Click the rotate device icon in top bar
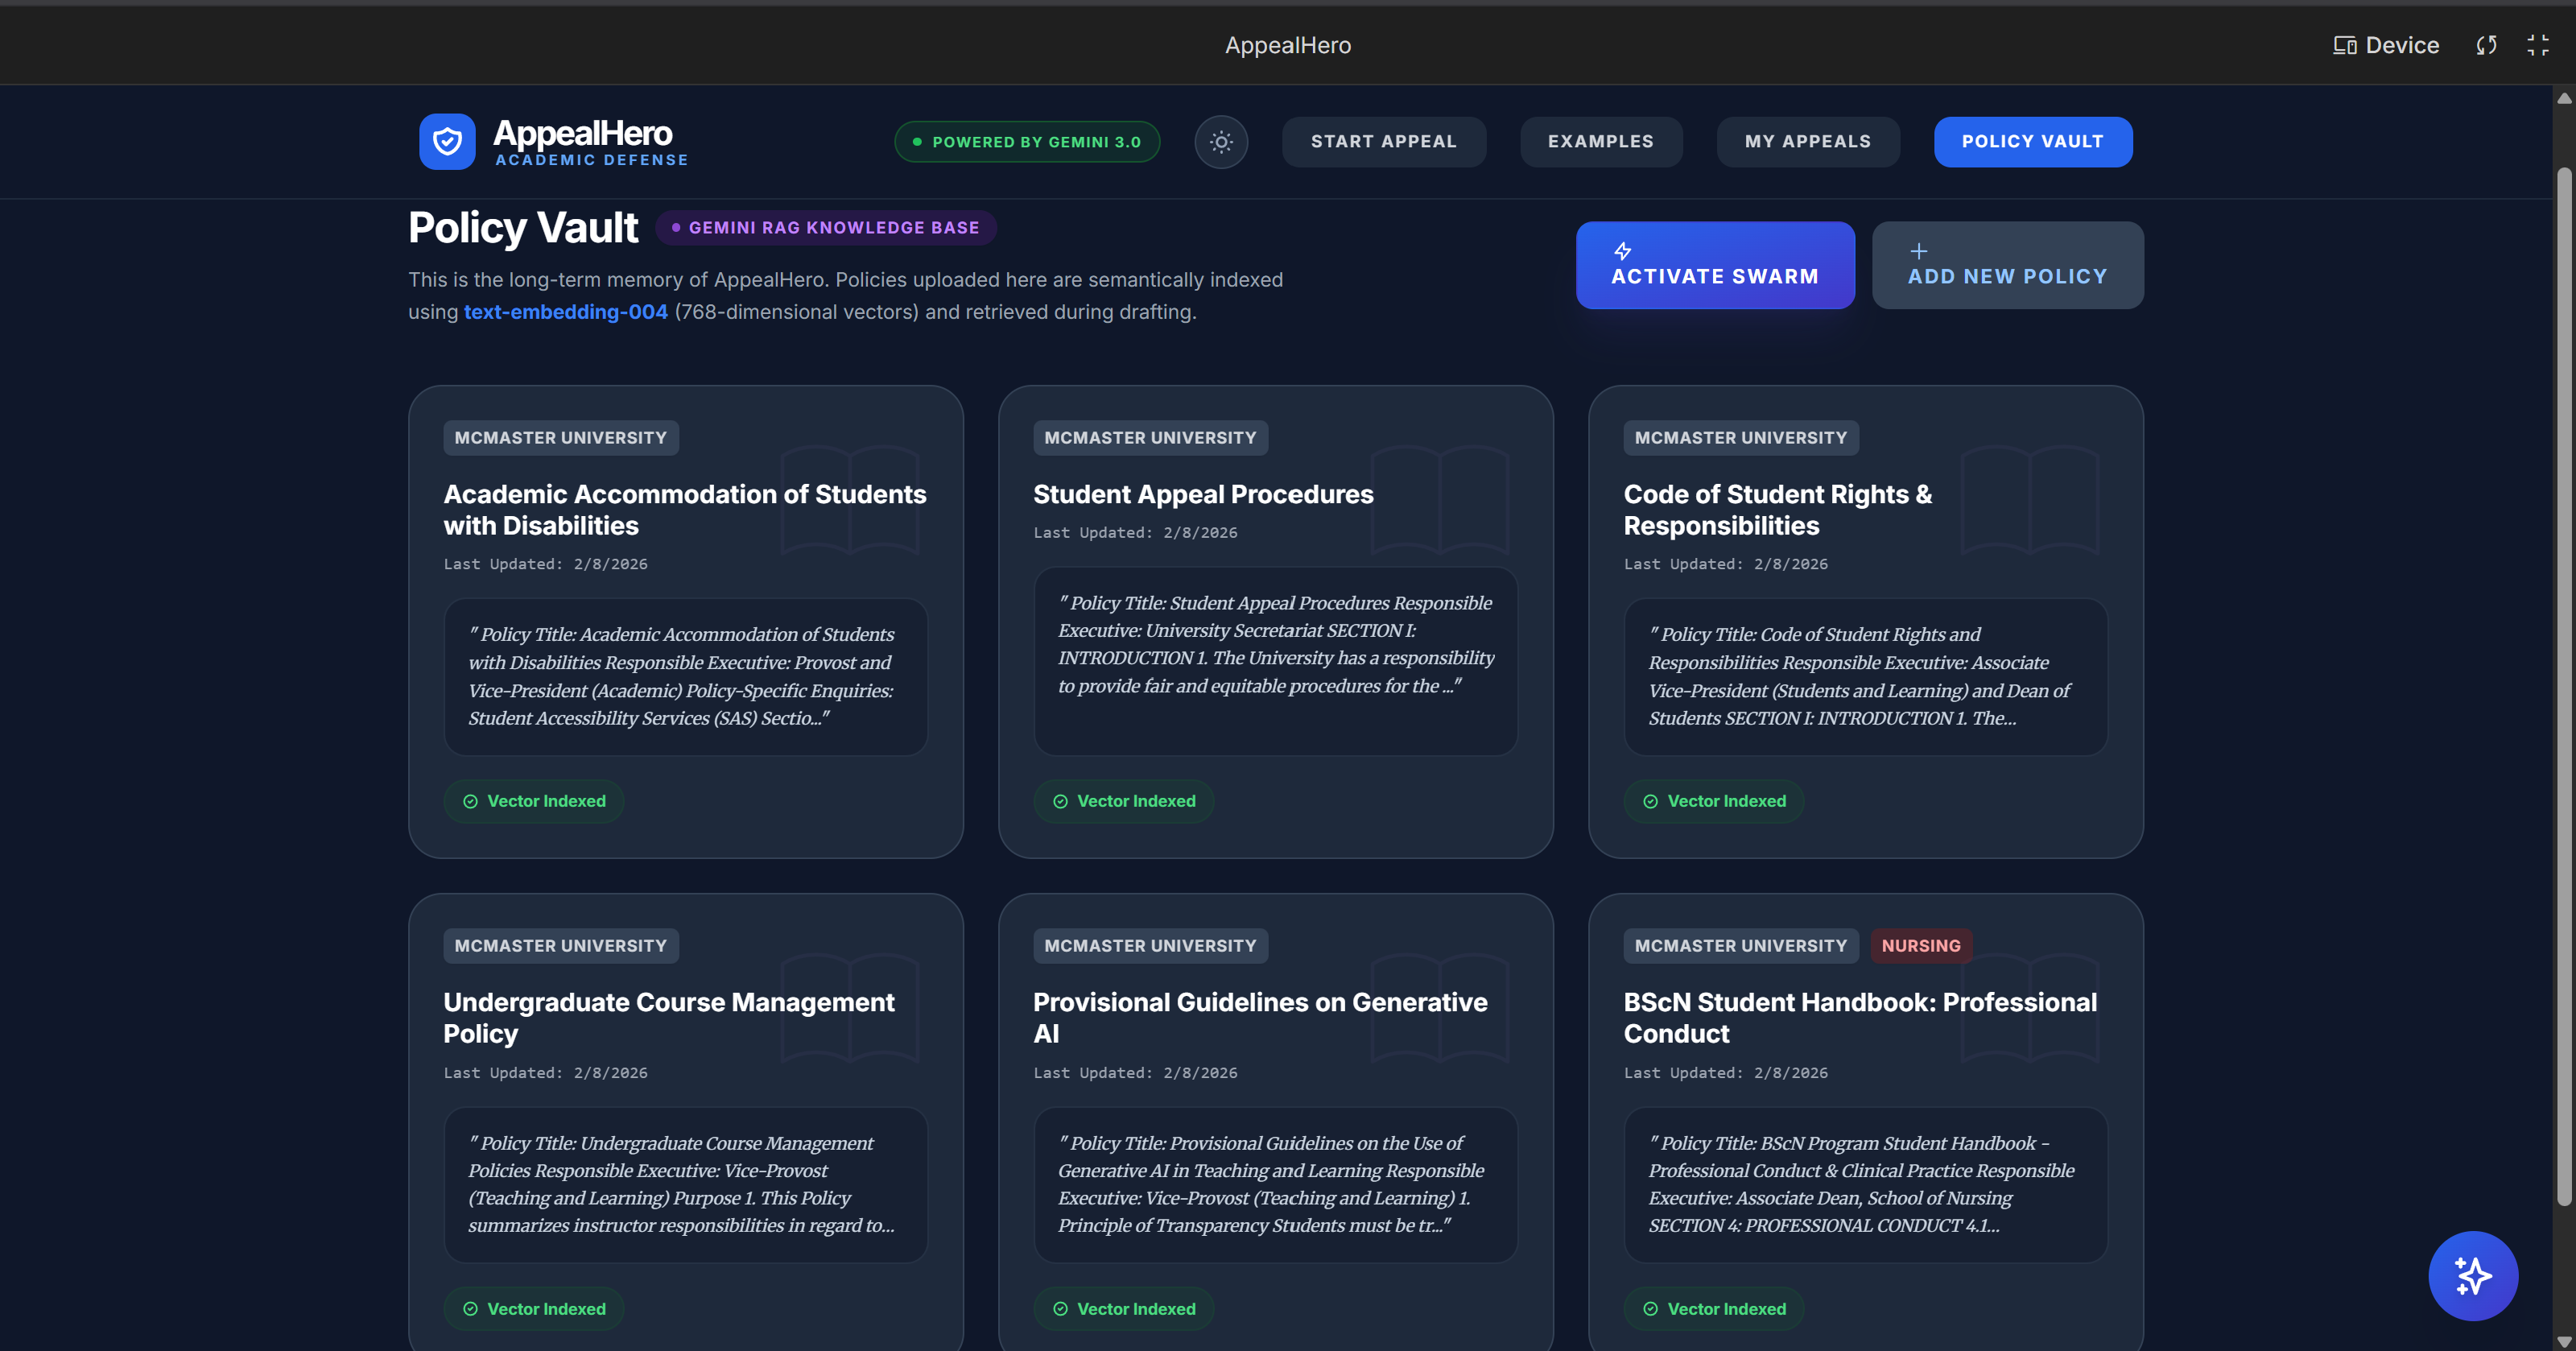The image size is (2576, 1351). (2486, 45)
